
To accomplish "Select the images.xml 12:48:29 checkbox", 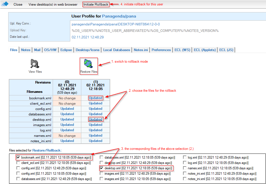I will pos(101,174).
